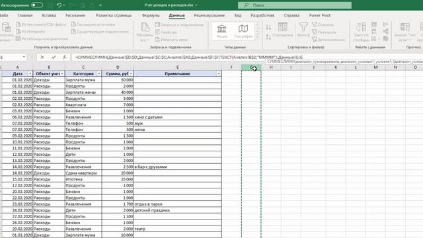The height and width of the screenshot is (238, 423).
Task: Open the Name Box dropdown arrow
Action: (24, 58)
